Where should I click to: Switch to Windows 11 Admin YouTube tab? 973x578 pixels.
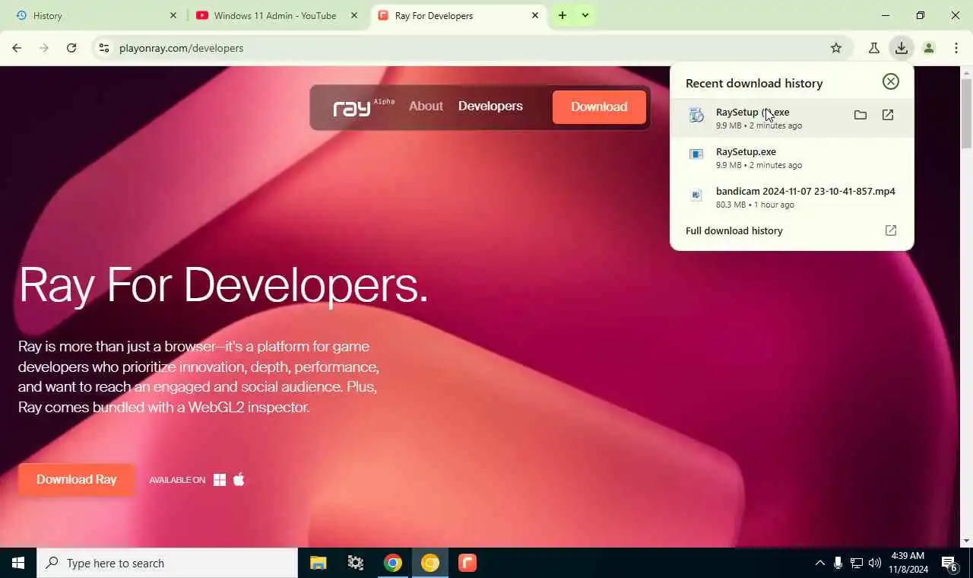point(277,15)
